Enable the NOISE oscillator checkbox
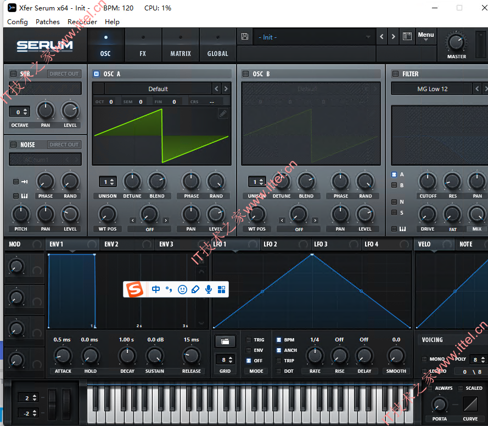This screenshot has width=488, height=426. (13, 145)
